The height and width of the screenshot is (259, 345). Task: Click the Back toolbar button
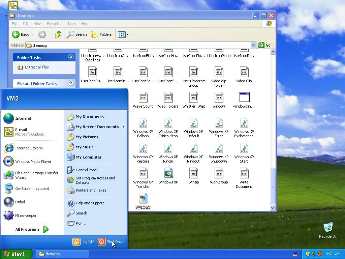coord(20,34)
